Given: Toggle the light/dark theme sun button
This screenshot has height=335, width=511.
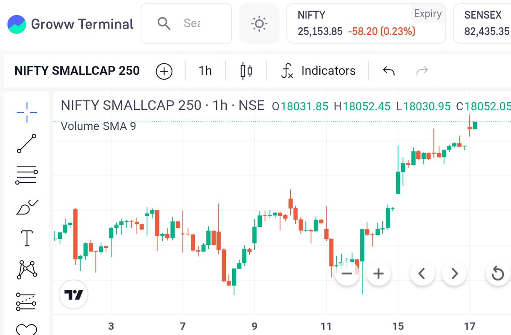Looking at the screenshot, I should click(x=260, y=23).
